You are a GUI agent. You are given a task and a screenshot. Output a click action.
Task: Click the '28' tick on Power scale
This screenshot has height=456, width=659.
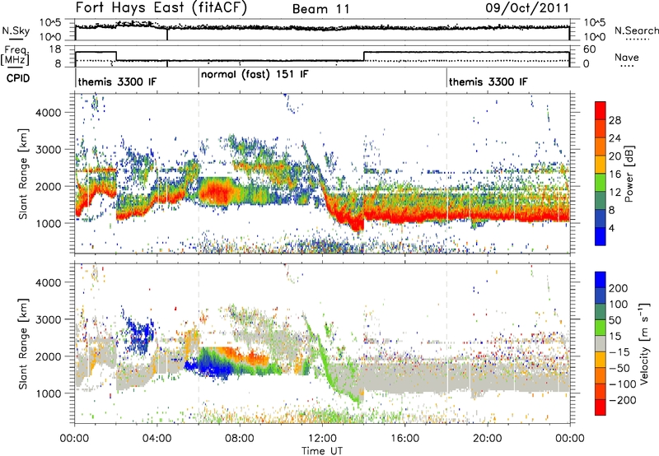(x=615, y=120)
